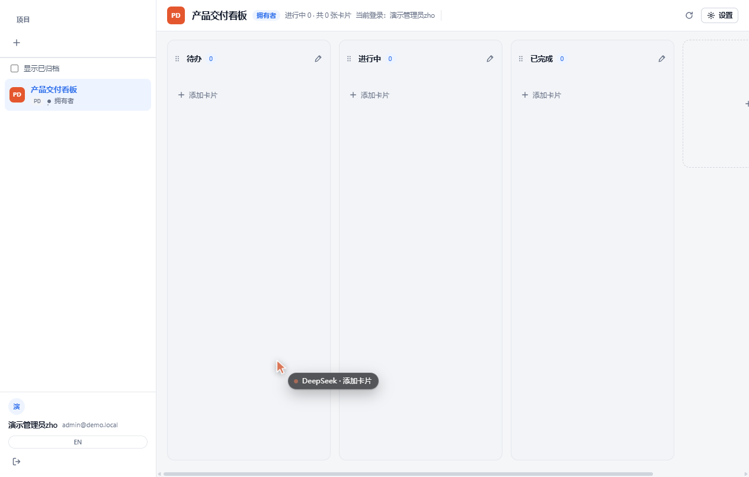The height and width of the screenshot is (477, 749).
Task: Click the refresh icon in header
Action: [689, 15]
